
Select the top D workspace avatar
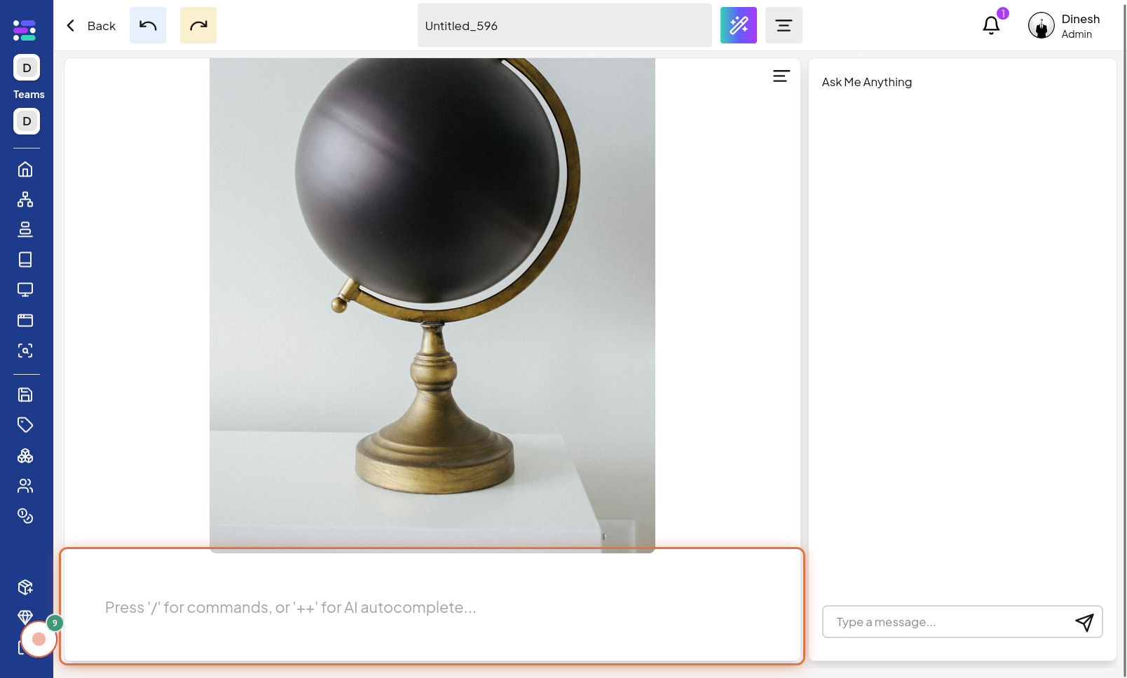pos(27,67)
